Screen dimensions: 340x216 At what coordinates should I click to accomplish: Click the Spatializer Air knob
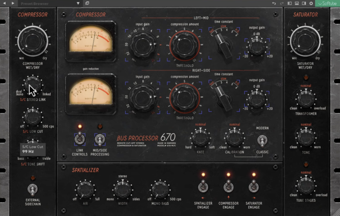[86, 190]
